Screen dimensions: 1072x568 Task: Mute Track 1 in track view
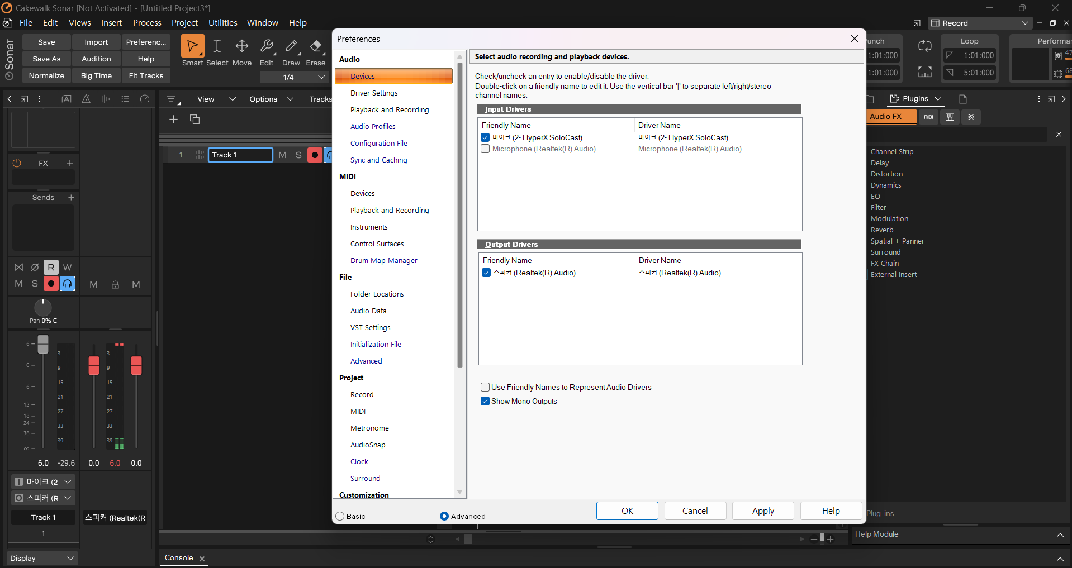[282, 155]
